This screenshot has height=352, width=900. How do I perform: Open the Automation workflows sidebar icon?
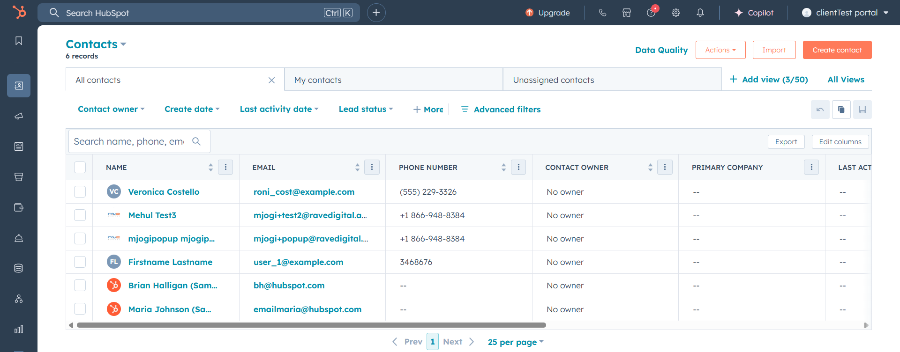pos(19,299)
